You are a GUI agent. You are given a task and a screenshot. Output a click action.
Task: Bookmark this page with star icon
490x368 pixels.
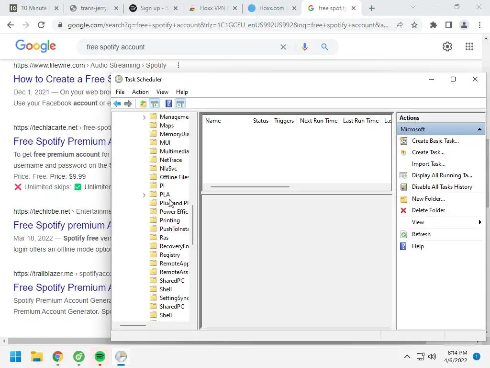click(414, 25)
